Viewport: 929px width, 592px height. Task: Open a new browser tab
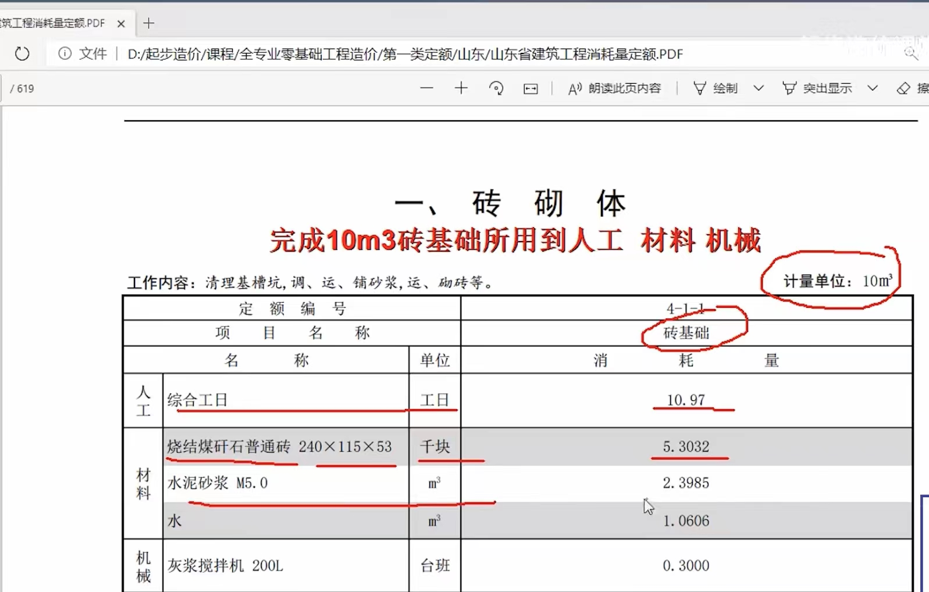click(149, 23)
